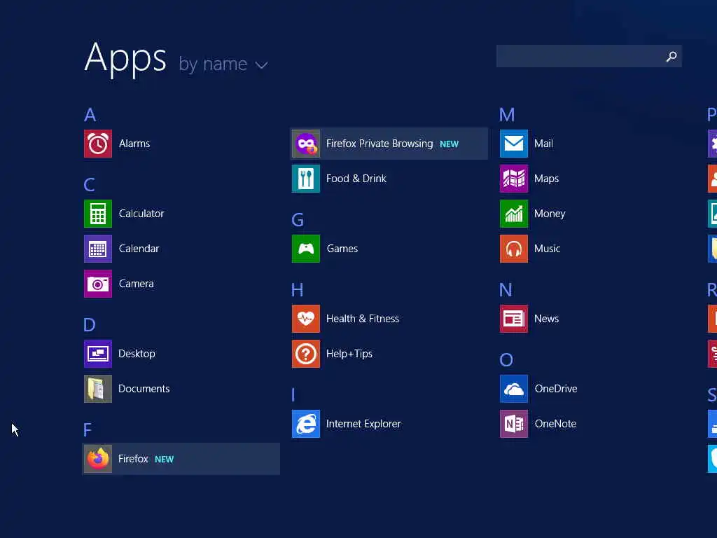717x538 pixels.
Task: Launch Food & Drink app icon
Action: click(306, 179)
